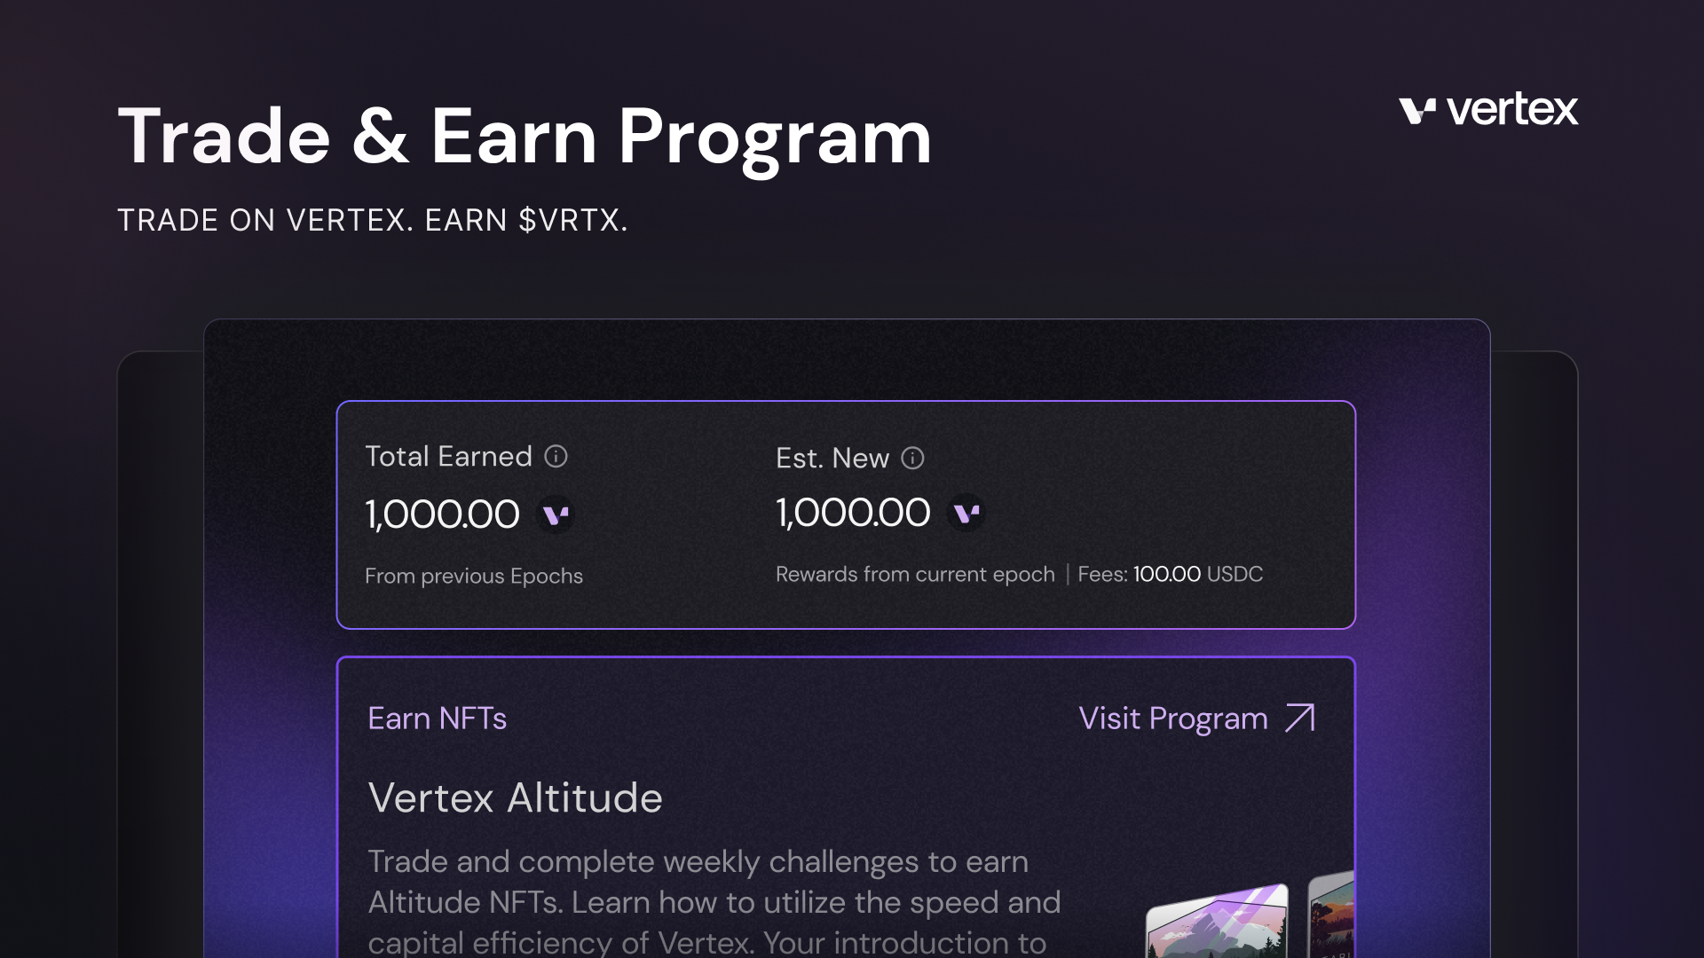Click the Vertex Altitude heading
The width and height of the screenshot is (1704, 958).
pyautogui.click(x=515, y=797)
